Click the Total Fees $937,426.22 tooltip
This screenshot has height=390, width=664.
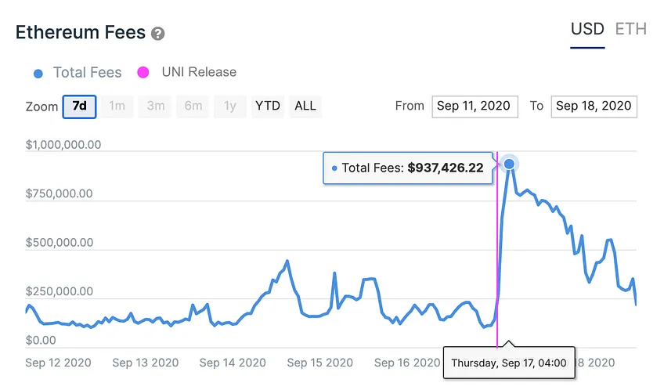(408, 168)
